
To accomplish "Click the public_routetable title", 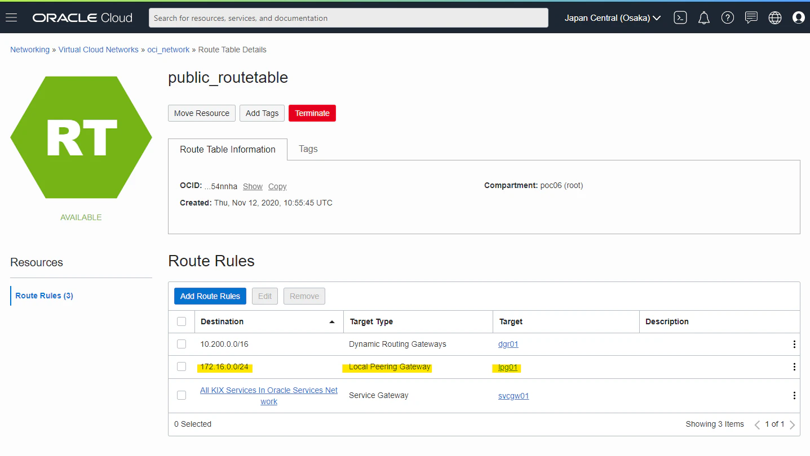I will [228, 77].
